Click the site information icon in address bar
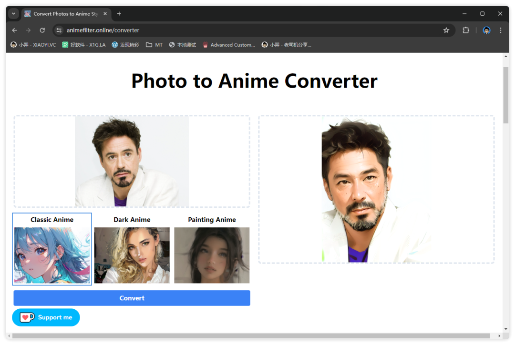The image size is (515, 345). point(59,30)
